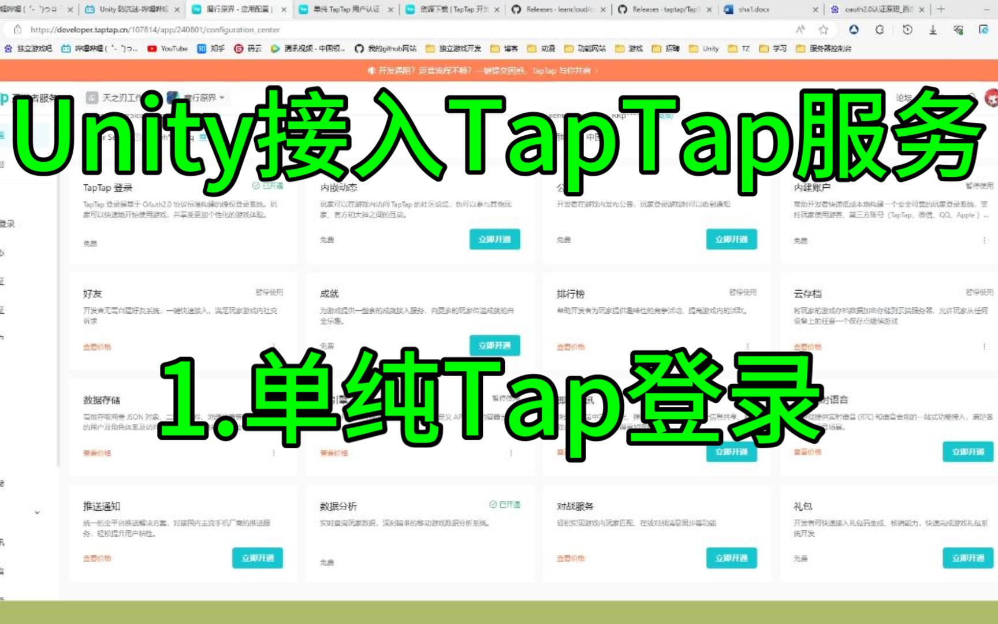
Task: Toggle the read aloud icon in address bar
Action: 800,29
